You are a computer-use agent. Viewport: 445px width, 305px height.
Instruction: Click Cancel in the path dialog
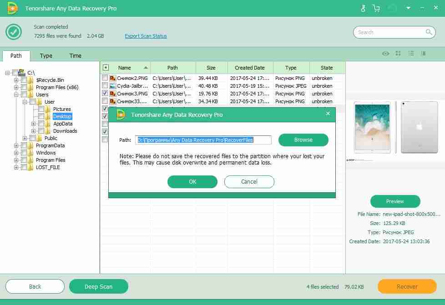coord(249,182)
